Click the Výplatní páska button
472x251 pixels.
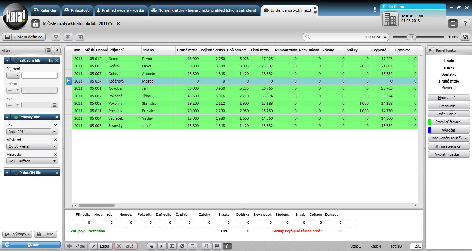tap(449, 154)
